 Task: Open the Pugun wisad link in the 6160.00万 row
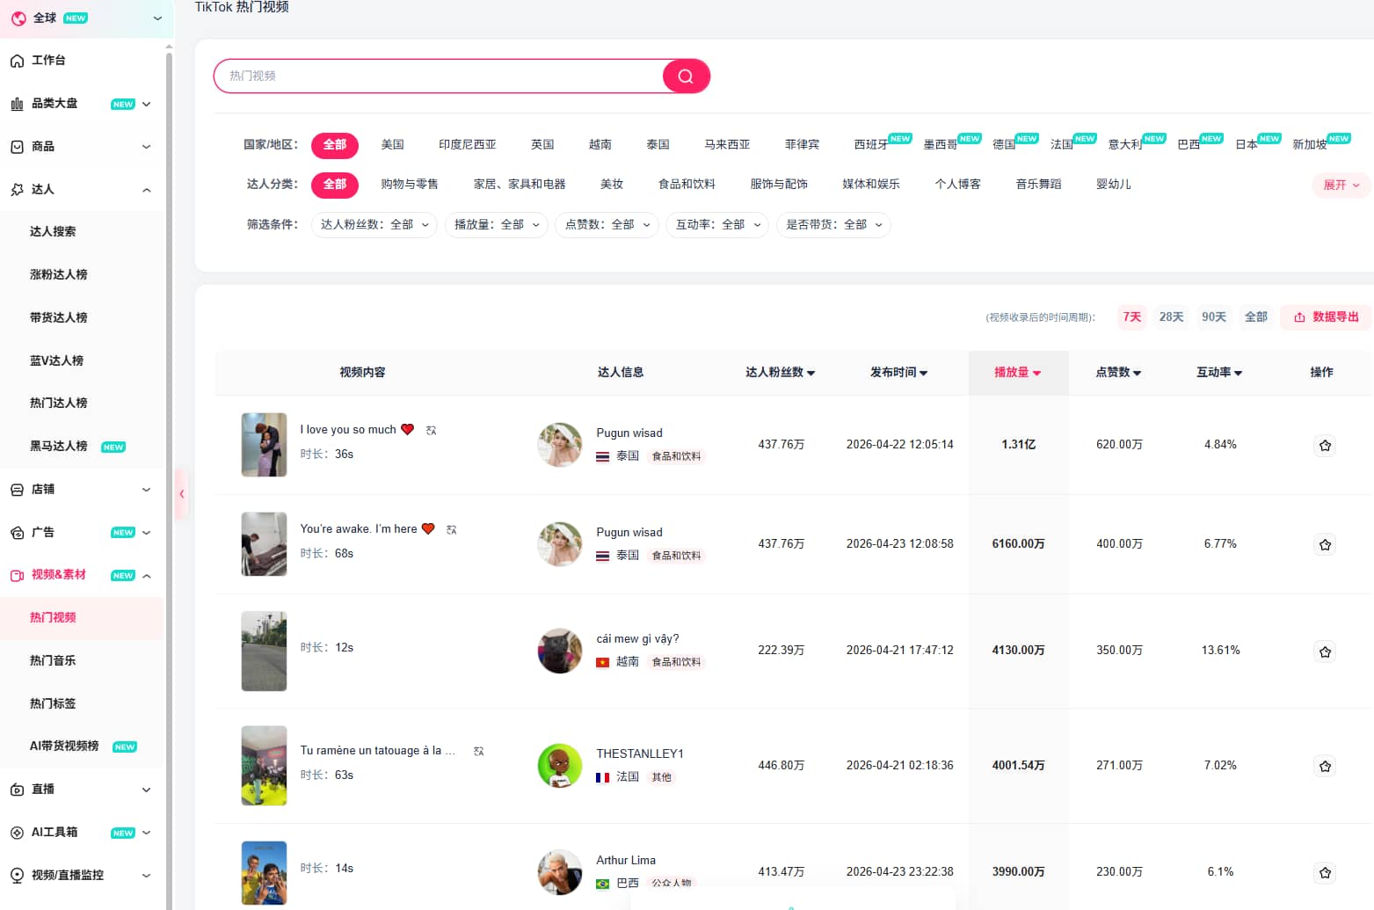pyautogui.click(x=629, y=532)
